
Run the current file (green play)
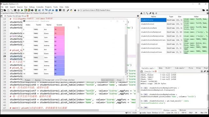coord(22,10)
